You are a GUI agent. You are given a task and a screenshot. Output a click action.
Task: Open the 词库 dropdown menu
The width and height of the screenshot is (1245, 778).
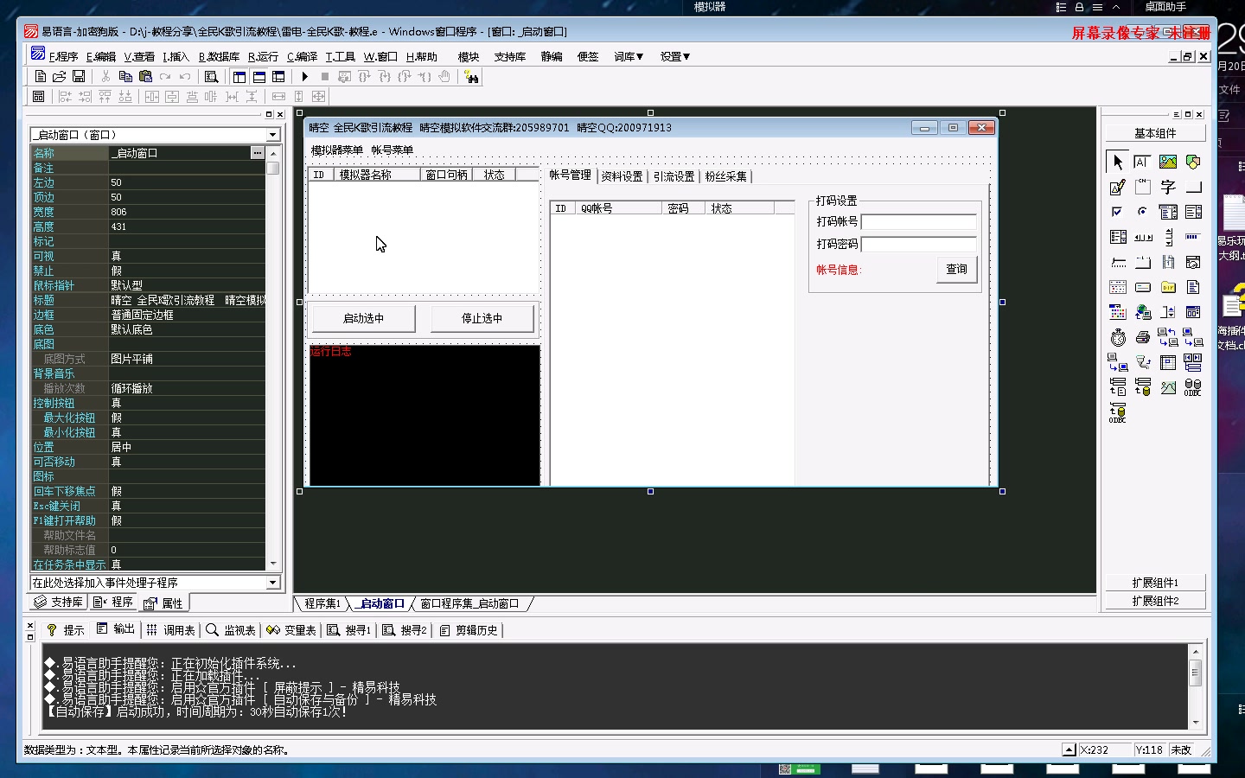629,56
